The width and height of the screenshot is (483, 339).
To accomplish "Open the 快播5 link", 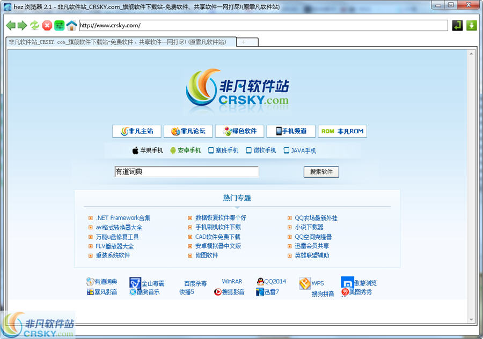I will (x=187, y=292).
